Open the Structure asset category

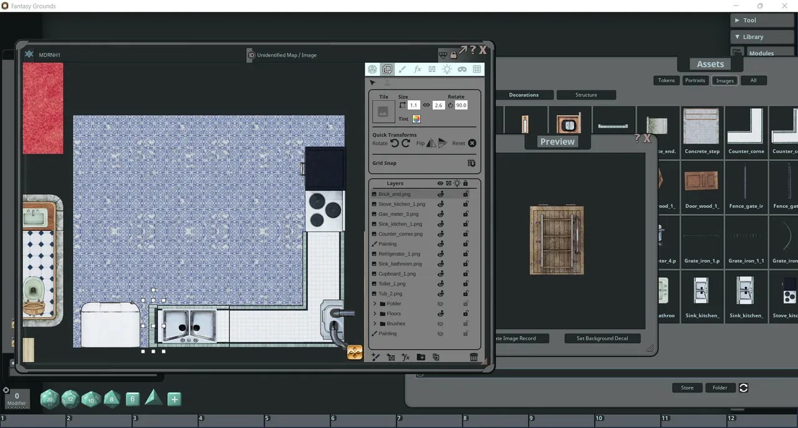tap(586, 95)
